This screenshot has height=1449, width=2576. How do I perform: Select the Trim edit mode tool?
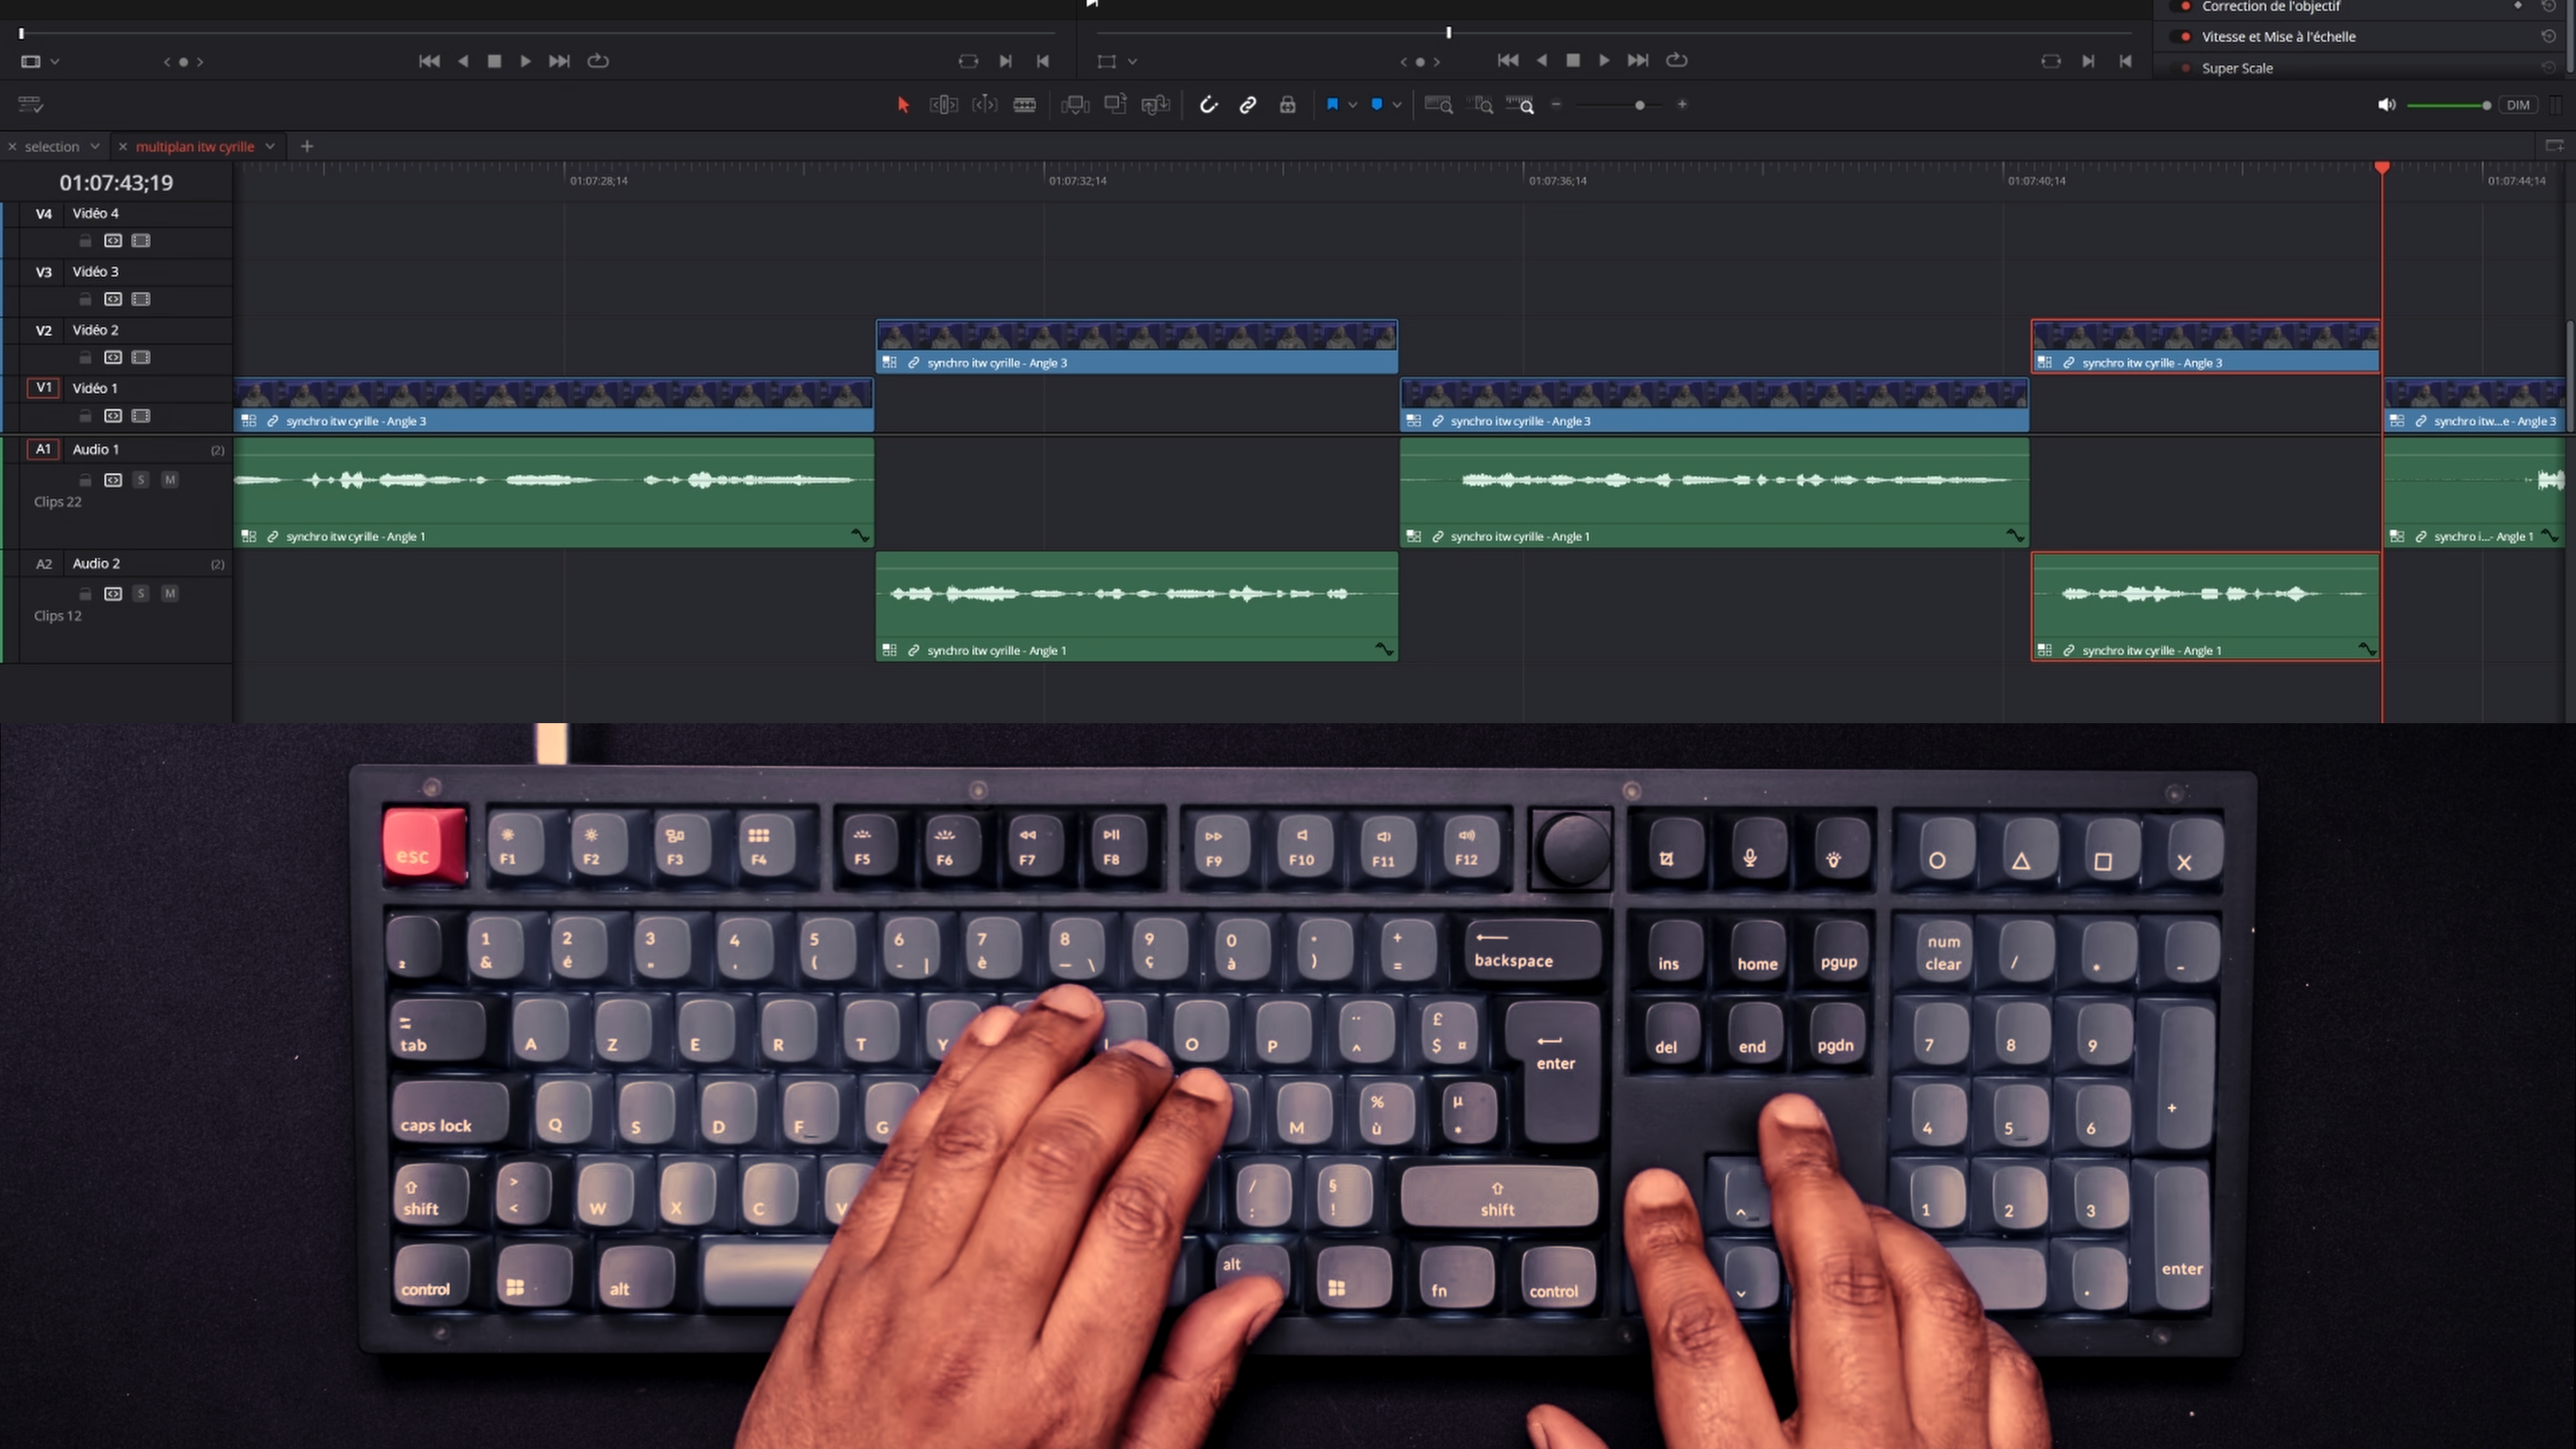943,105
